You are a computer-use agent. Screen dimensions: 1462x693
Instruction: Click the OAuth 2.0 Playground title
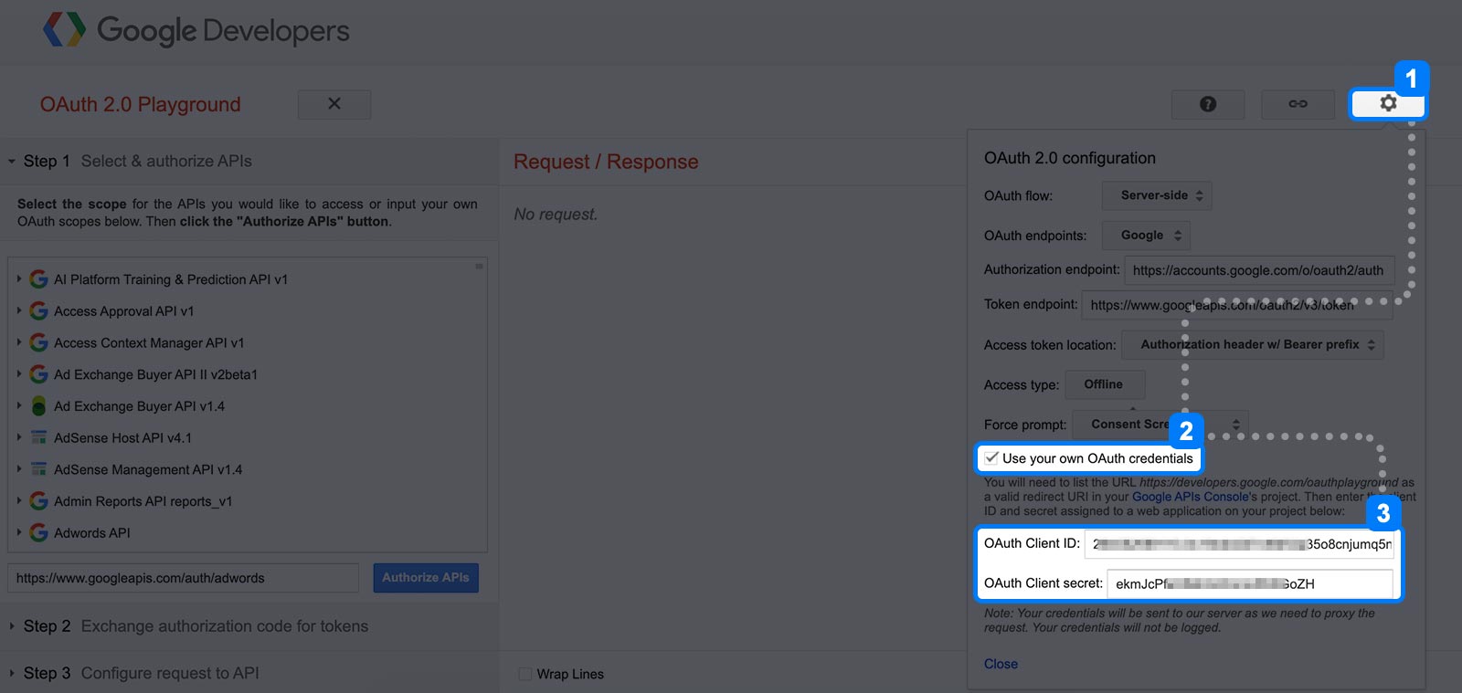pos(141,104)
